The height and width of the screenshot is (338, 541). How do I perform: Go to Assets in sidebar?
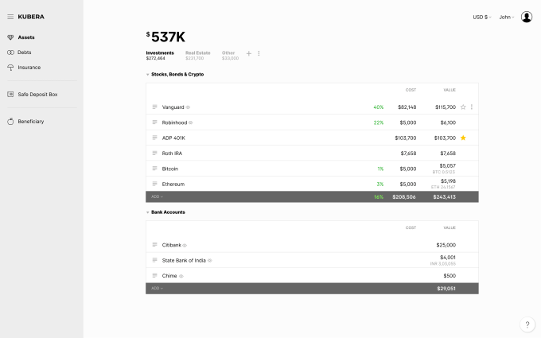pos(26,37)
